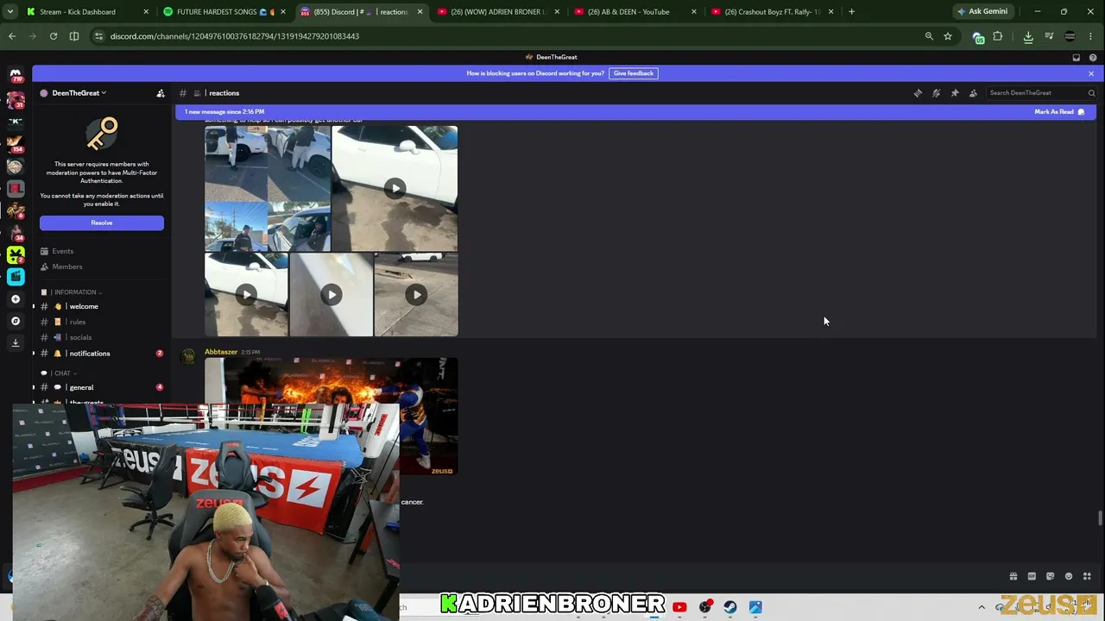Click the Search DeenTheGreat field
1105x621 pixels.
click(x=1041, y=93)
